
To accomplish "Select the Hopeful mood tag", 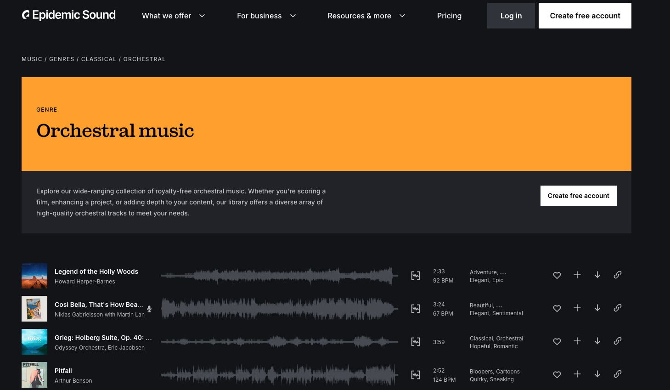I will click(x=480, y=346).
